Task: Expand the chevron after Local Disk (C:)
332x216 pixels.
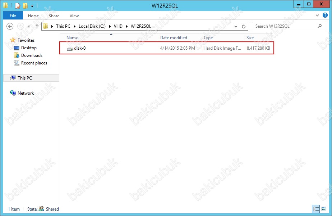Action: tap(110, 26)
